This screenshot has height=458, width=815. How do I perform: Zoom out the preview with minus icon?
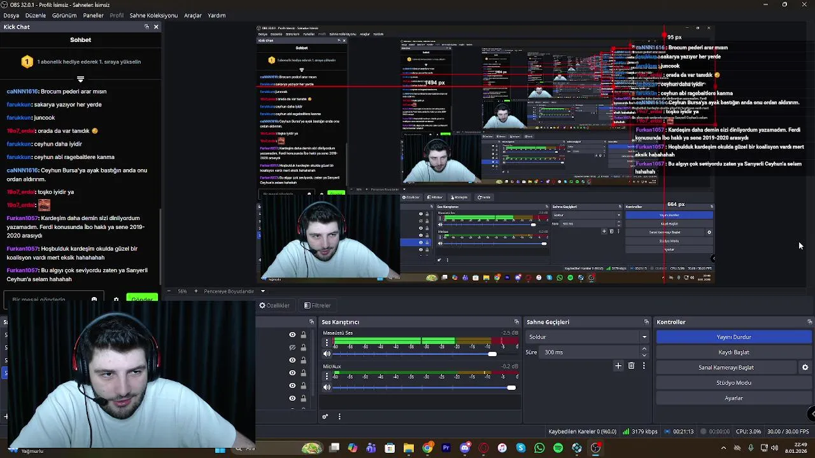pos(169,291)
